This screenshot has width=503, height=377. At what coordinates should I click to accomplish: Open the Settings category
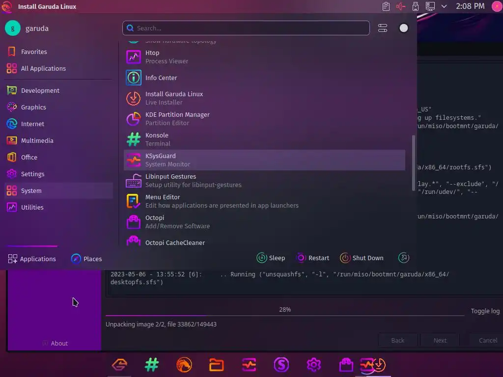59,174
